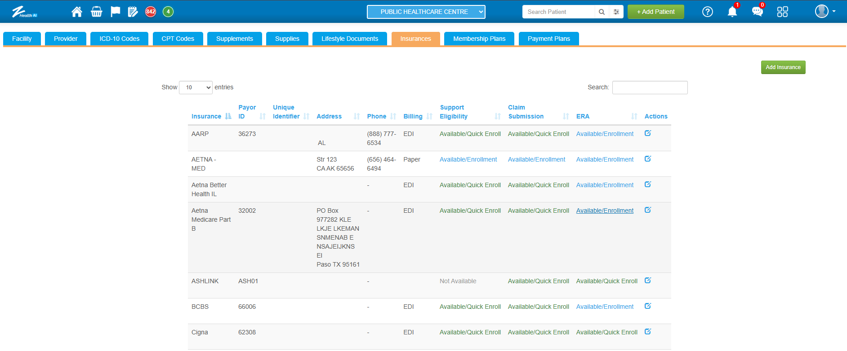Open the notepad with pencil icon

133,12
